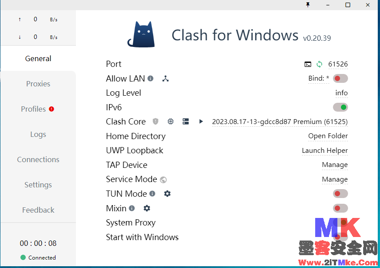Click the Service Mode globe icon
Image resolution: width=380 pixels, height=268 pixels.
[163, 180]
